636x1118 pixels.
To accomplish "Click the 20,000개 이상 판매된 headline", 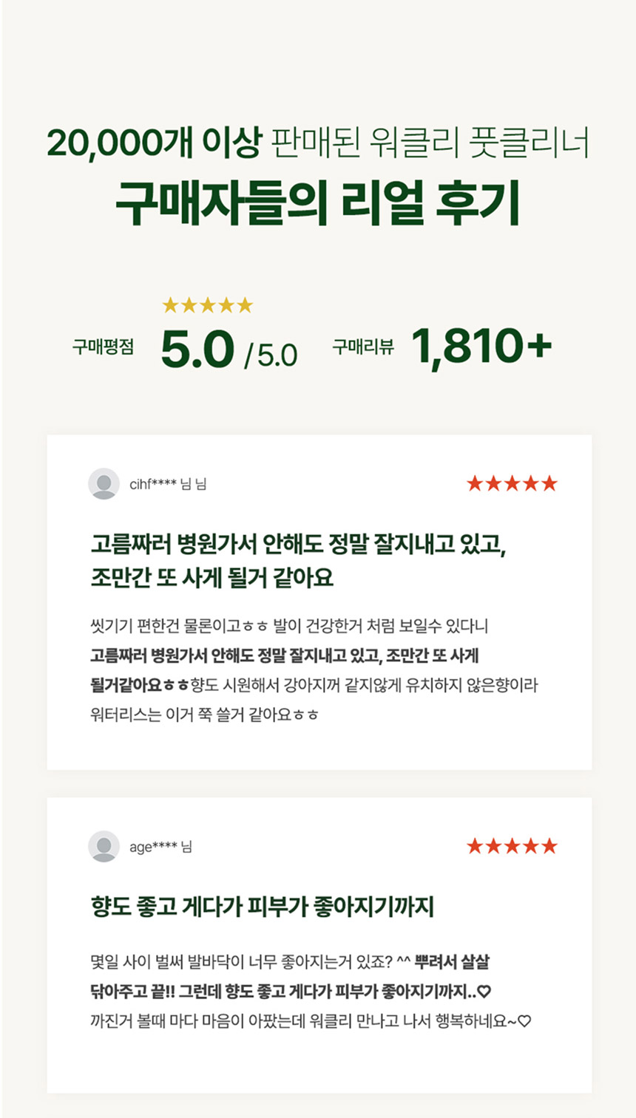I will (x=318, y=142).
